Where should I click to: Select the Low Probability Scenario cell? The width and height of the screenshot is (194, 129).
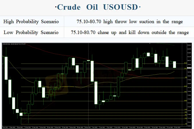point(31,32)
